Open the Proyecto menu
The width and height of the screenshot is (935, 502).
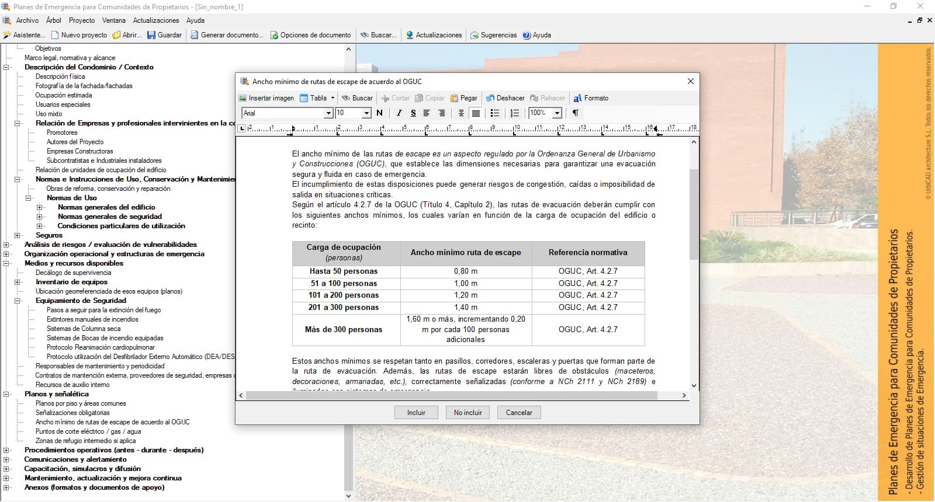[x=81, y=20]
